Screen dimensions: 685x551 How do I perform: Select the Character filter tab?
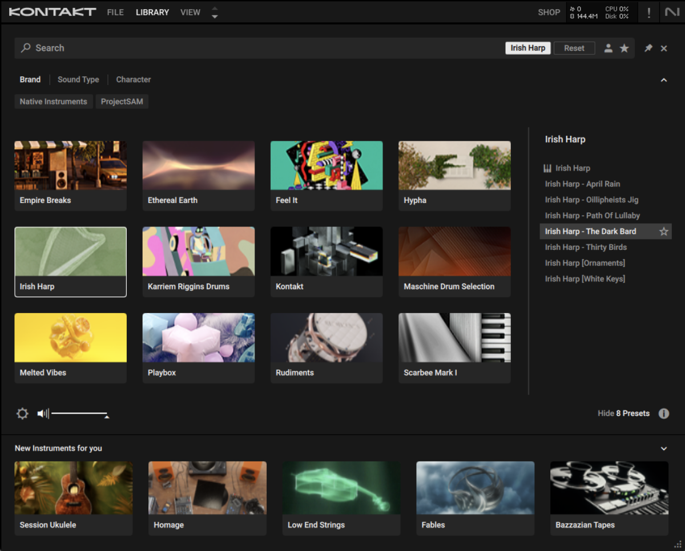tap(134, 80)
